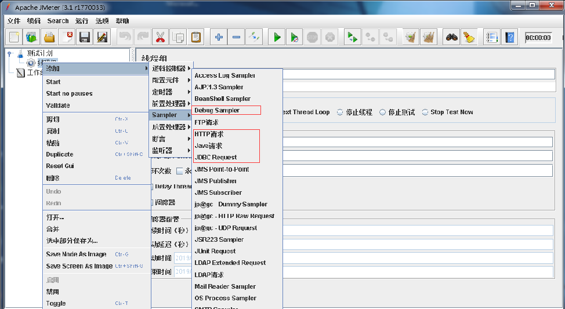Click the Clear All brooms icon
565x309 pixels.
tap(429, 37)
